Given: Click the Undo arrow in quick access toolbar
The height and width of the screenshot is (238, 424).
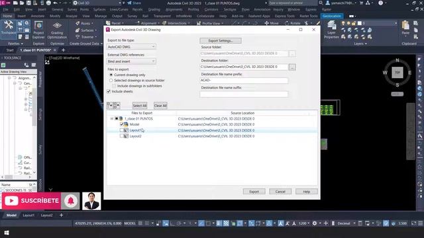Looking at the screenshot, I should click(55, 3).
